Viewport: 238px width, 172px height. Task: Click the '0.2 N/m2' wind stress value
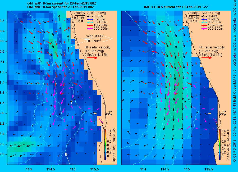point(94,40)
